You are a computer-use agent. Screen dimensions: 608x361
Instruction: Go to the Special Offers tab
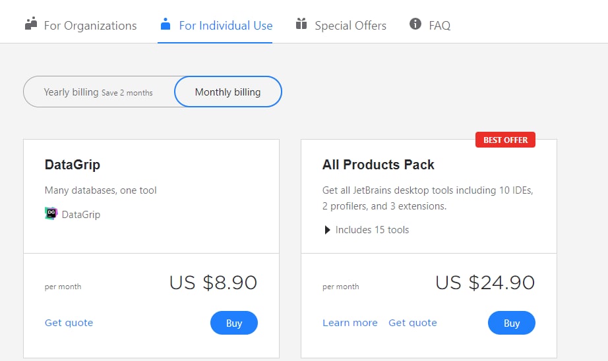point(341,25)
